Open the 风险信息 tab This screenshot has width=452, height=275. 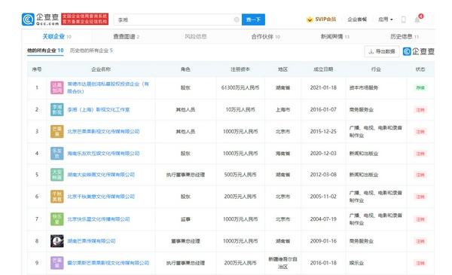click(x=196, y=37)
